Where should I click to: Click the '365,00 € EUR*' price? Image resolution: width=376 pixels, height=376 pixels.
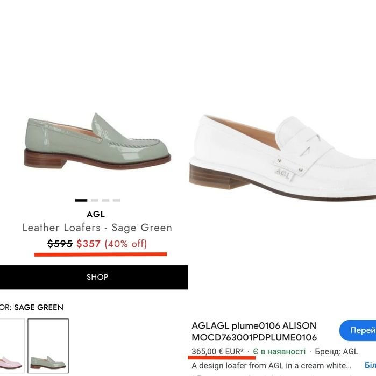tap(217, 352)
